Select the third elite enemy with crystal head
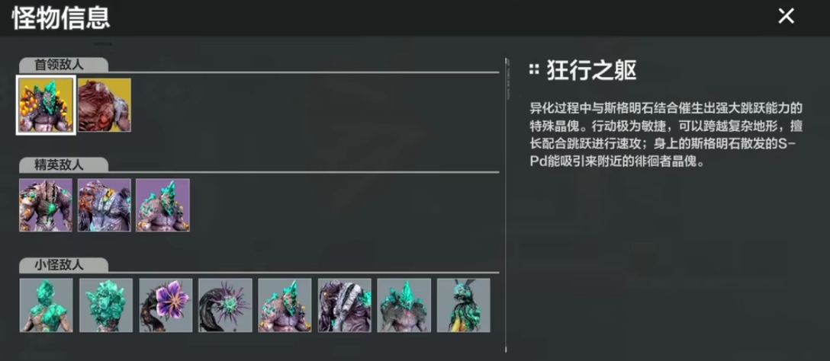The width and height of the screenshot is (830, 361). (x=163, y=205)
